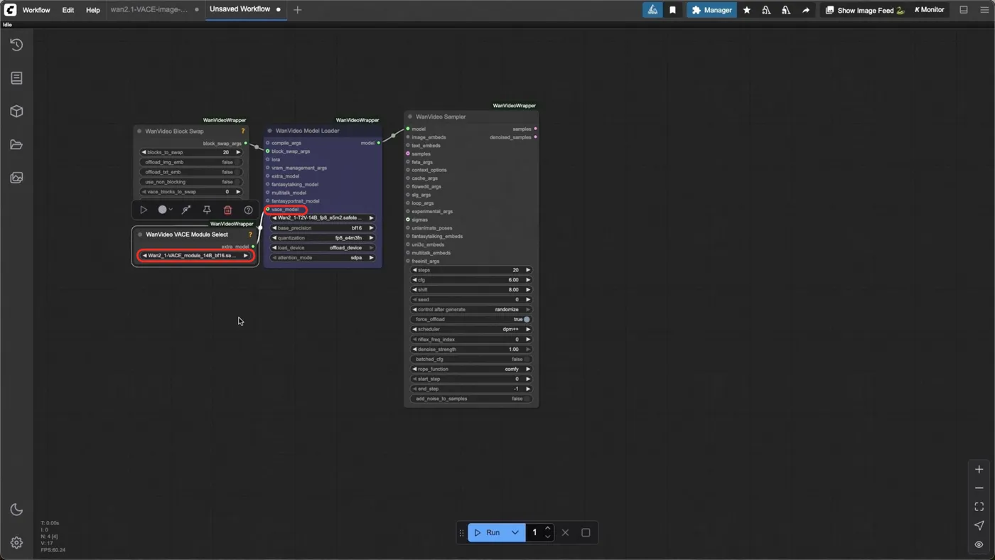
Task: Expand the Run button options chevron
Action: (515, 532)
